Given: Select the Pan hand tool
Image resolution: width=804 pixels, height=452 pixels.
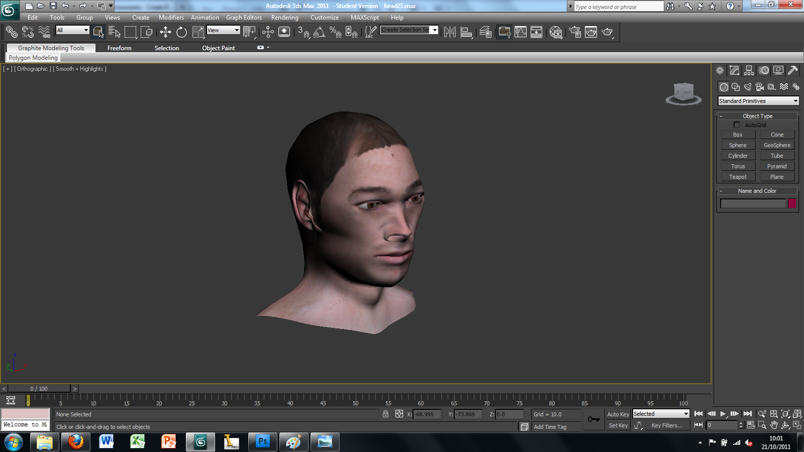Looking at the screenshot, I should [773, 425].
